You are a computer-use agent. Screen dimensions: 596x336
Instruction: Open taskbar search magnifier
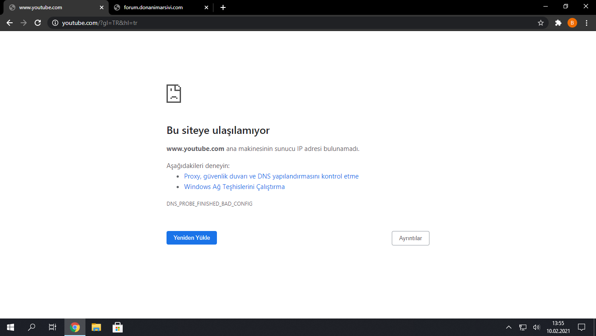click(32, 327)
